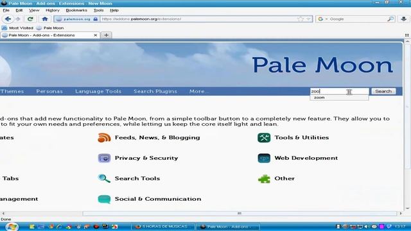Go to the Themes section link

click(x=12, y=91)
